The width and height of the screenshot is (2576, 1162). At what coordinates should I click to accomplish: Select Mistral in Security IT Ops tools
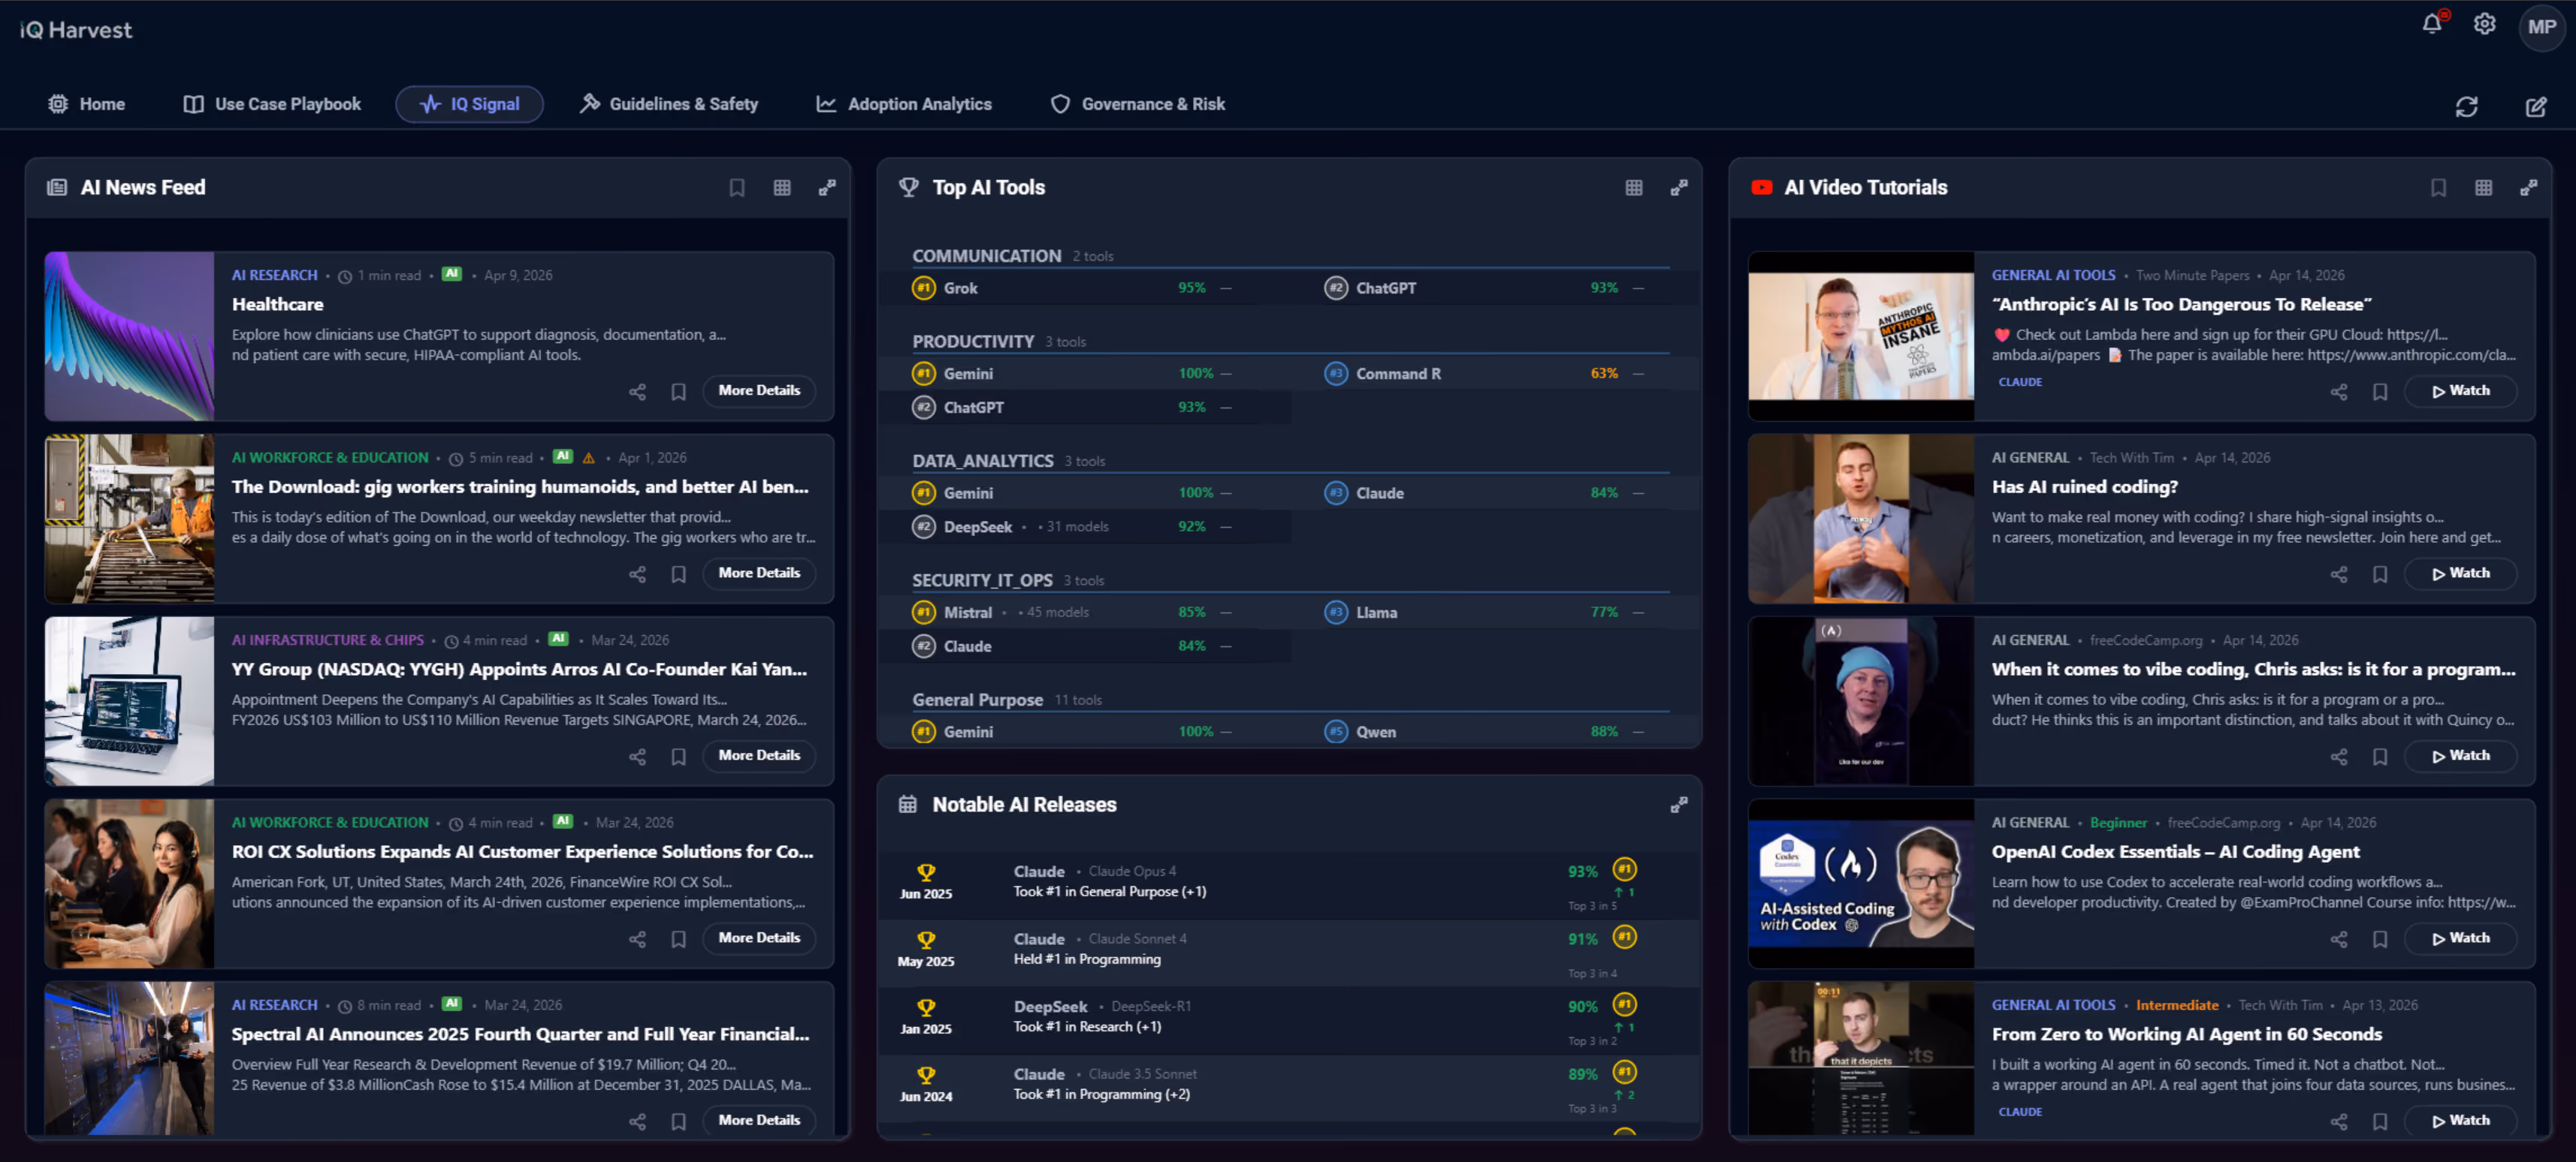pos(1084,613)
